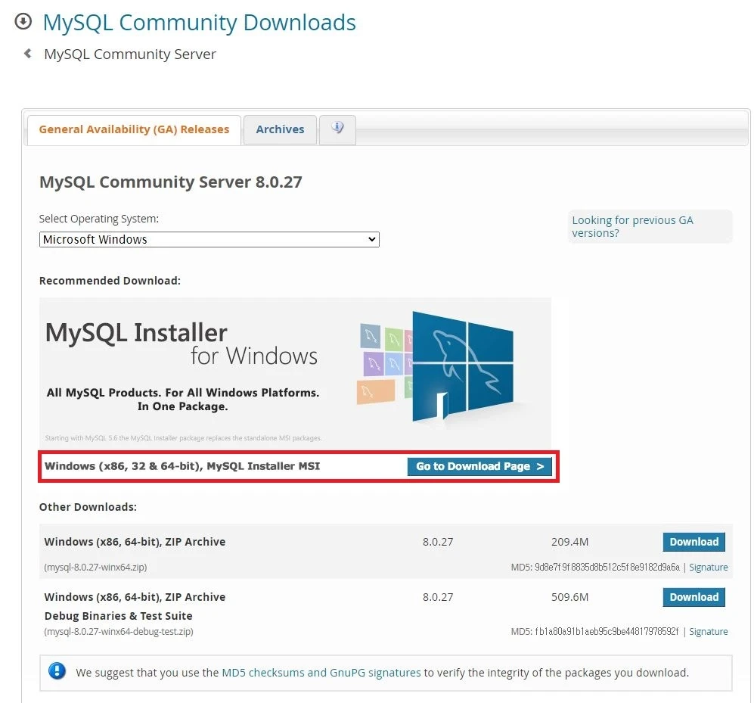The width and height of the screenshot is (754, 703).
Task: Click the back chevron before MySQL Community Server
Action: pyautogui.click(x=28, y=54)
